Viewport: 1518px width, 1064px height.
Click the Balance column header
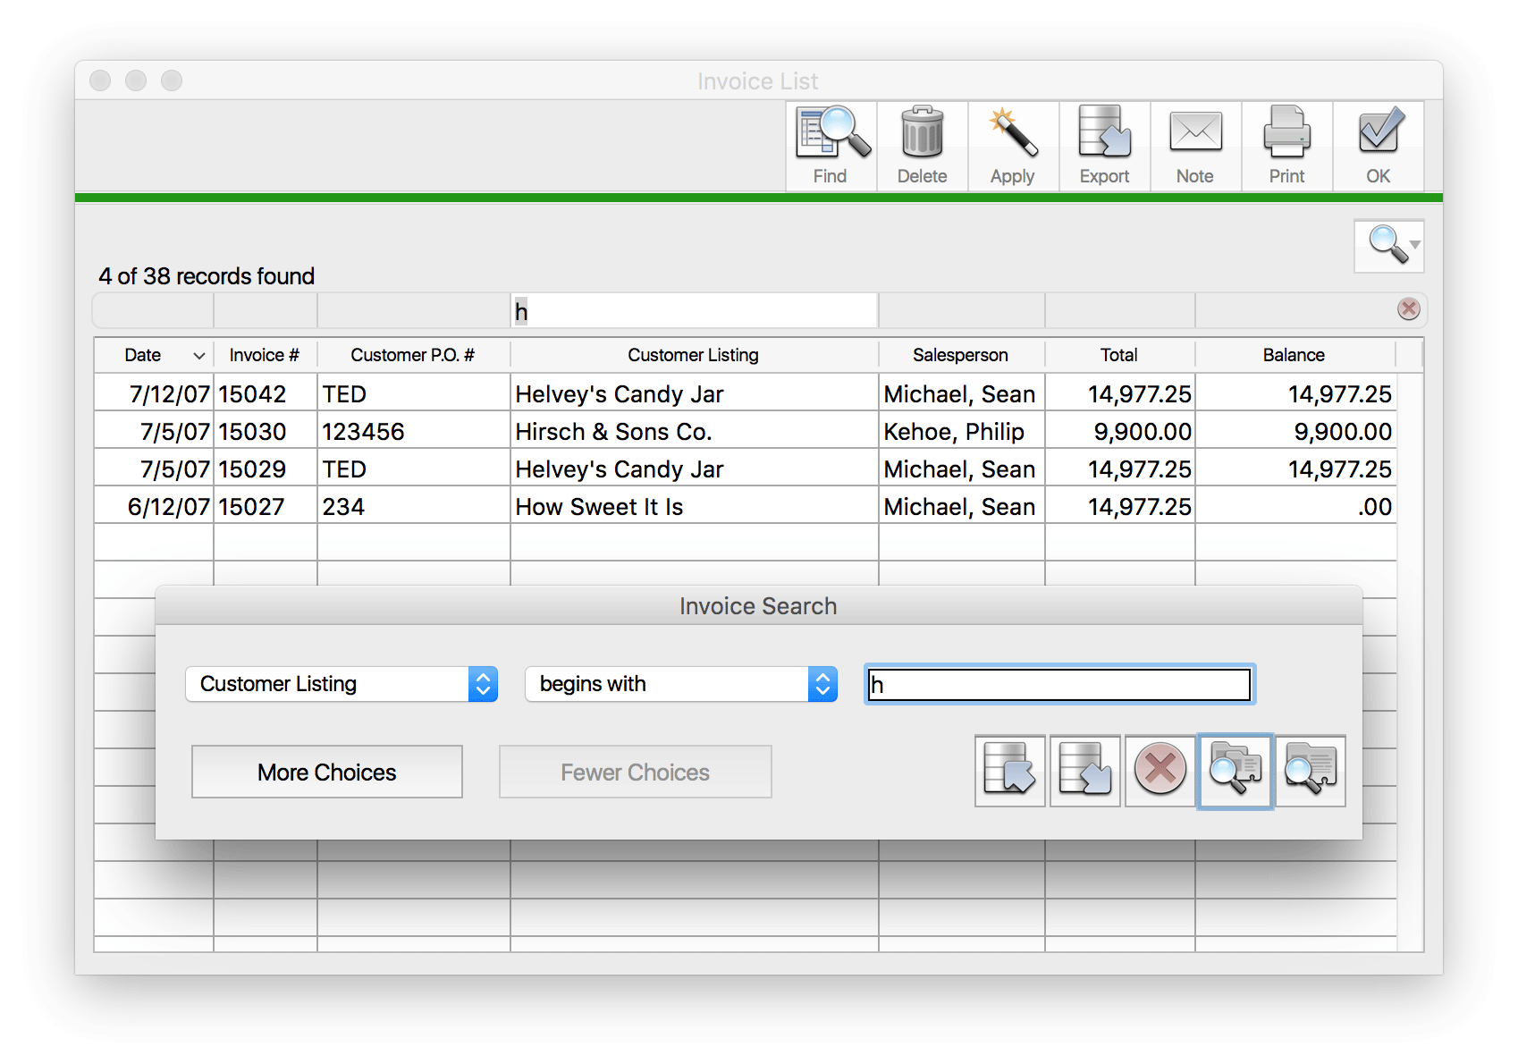click(x=1295, y=355)
